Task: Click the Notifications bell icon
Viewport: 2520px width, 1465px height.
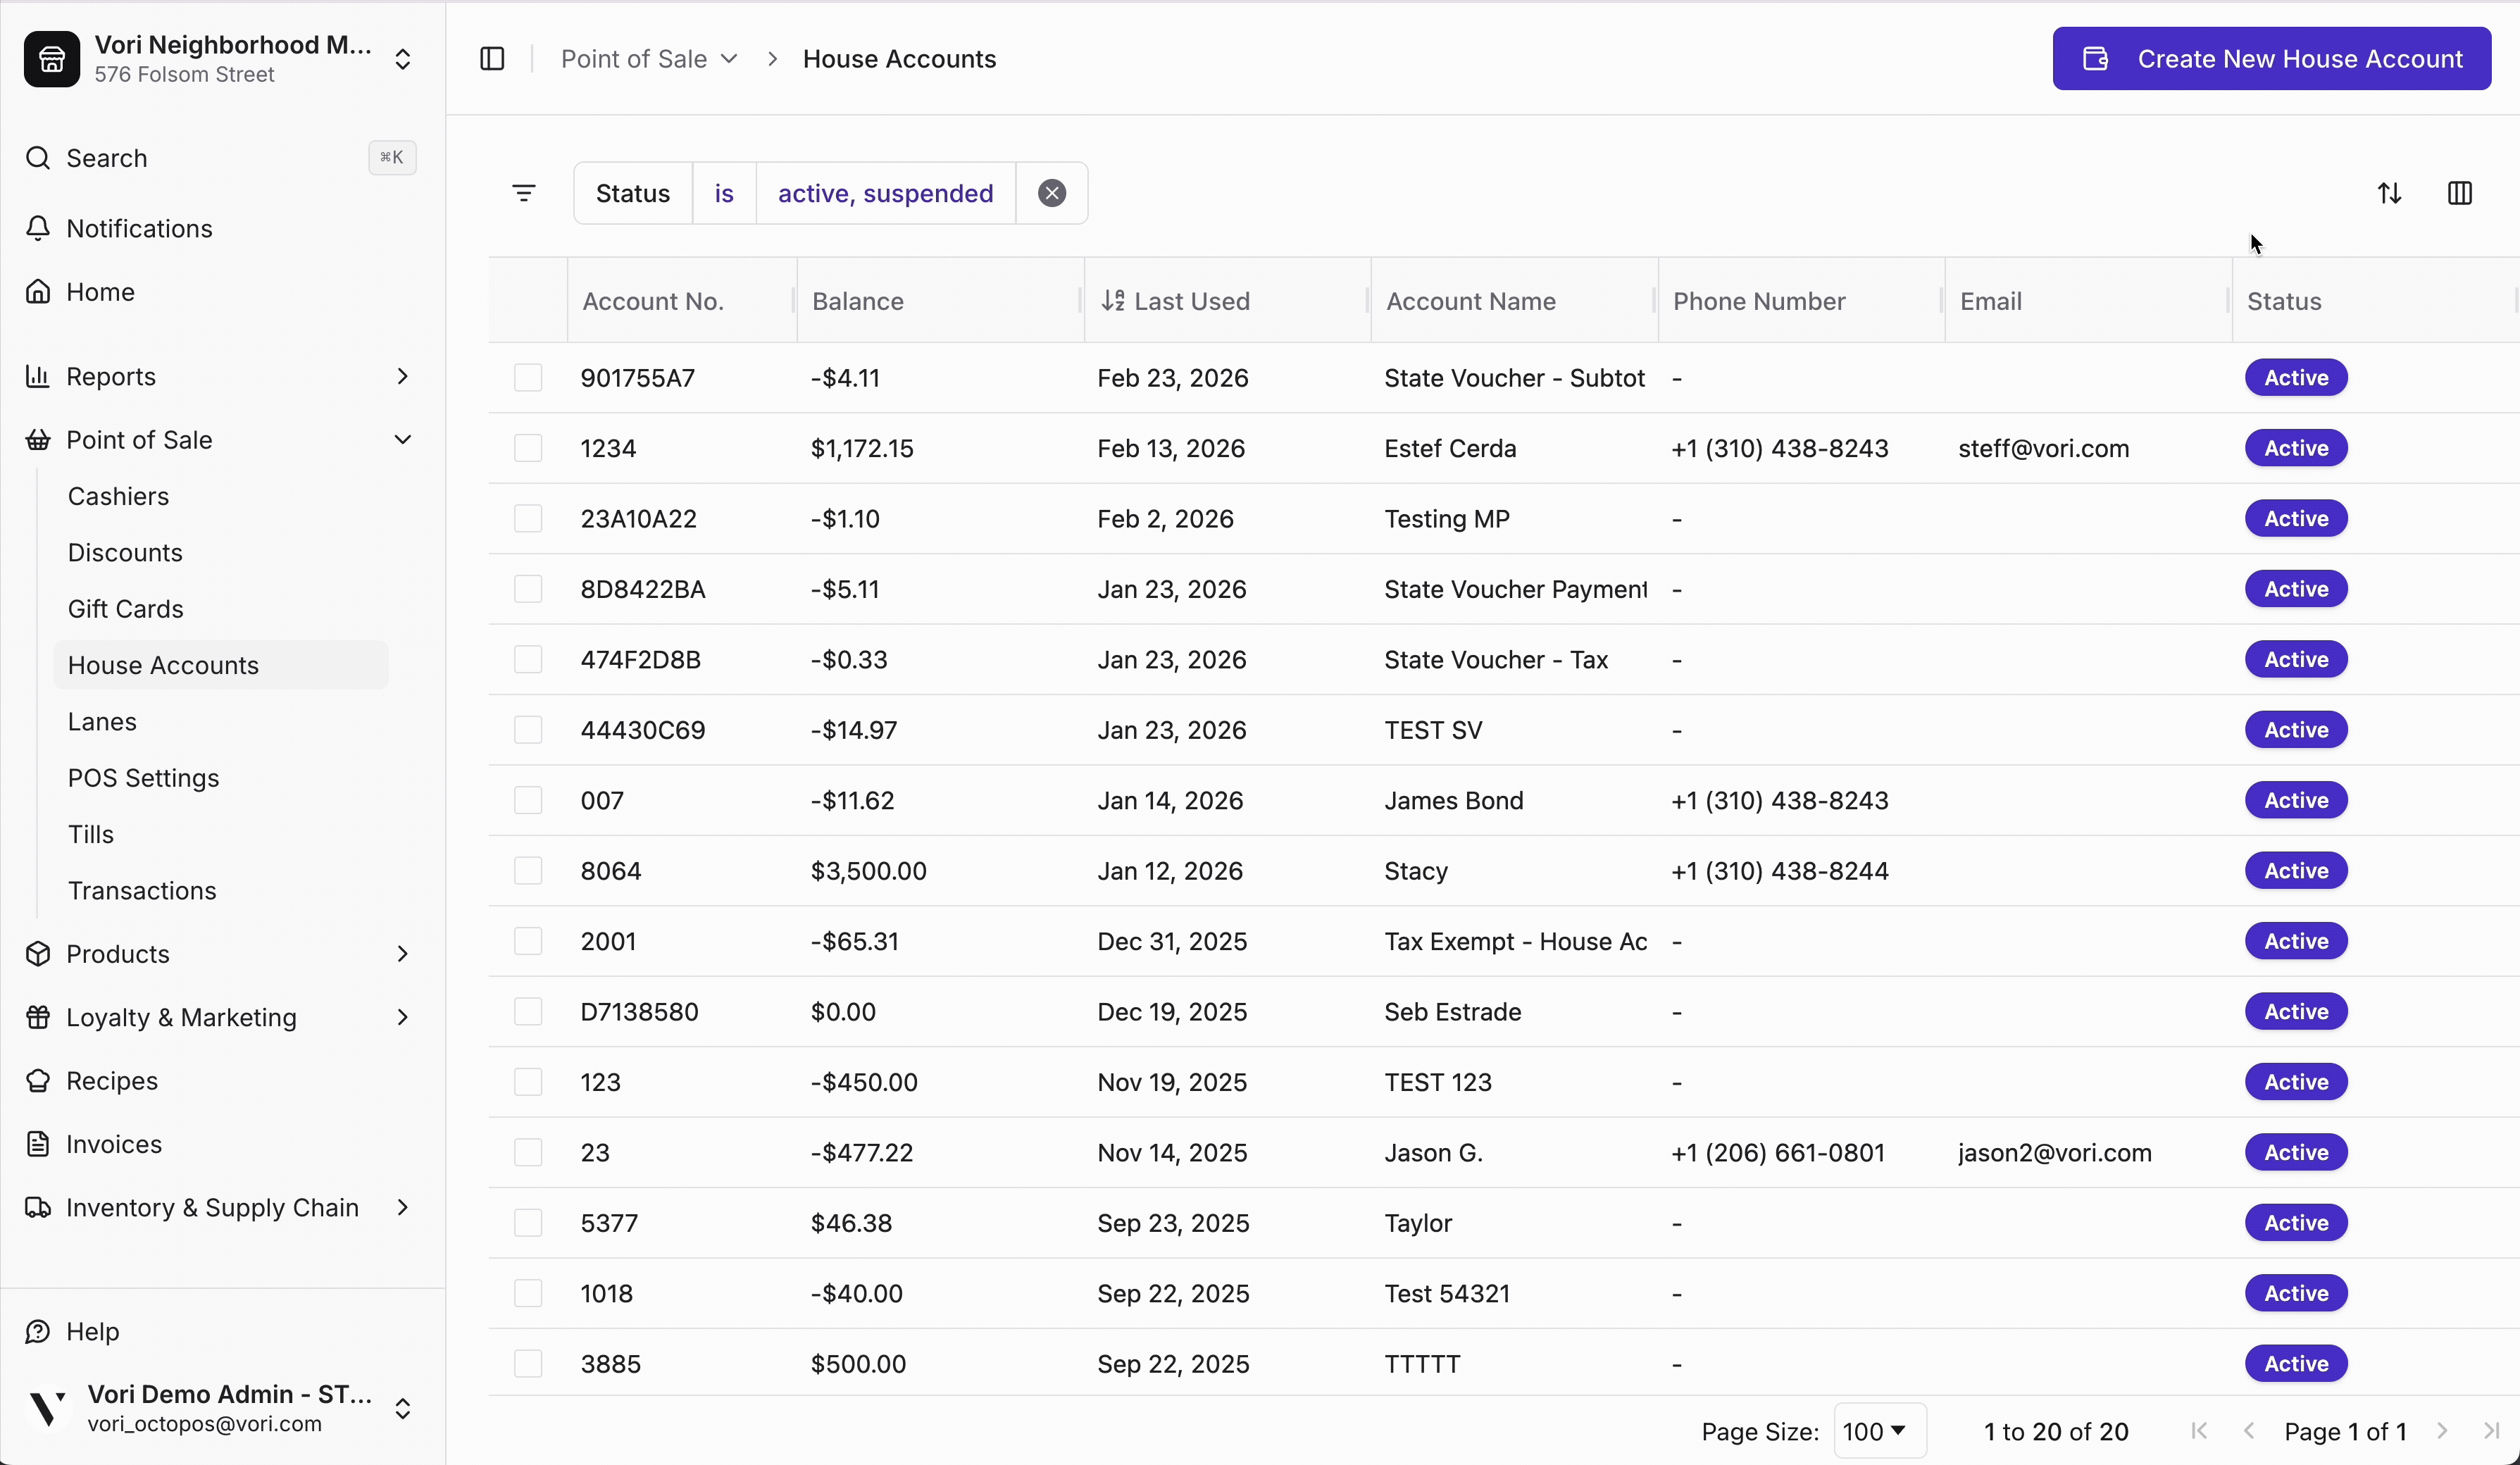Action: pos(38,229)
